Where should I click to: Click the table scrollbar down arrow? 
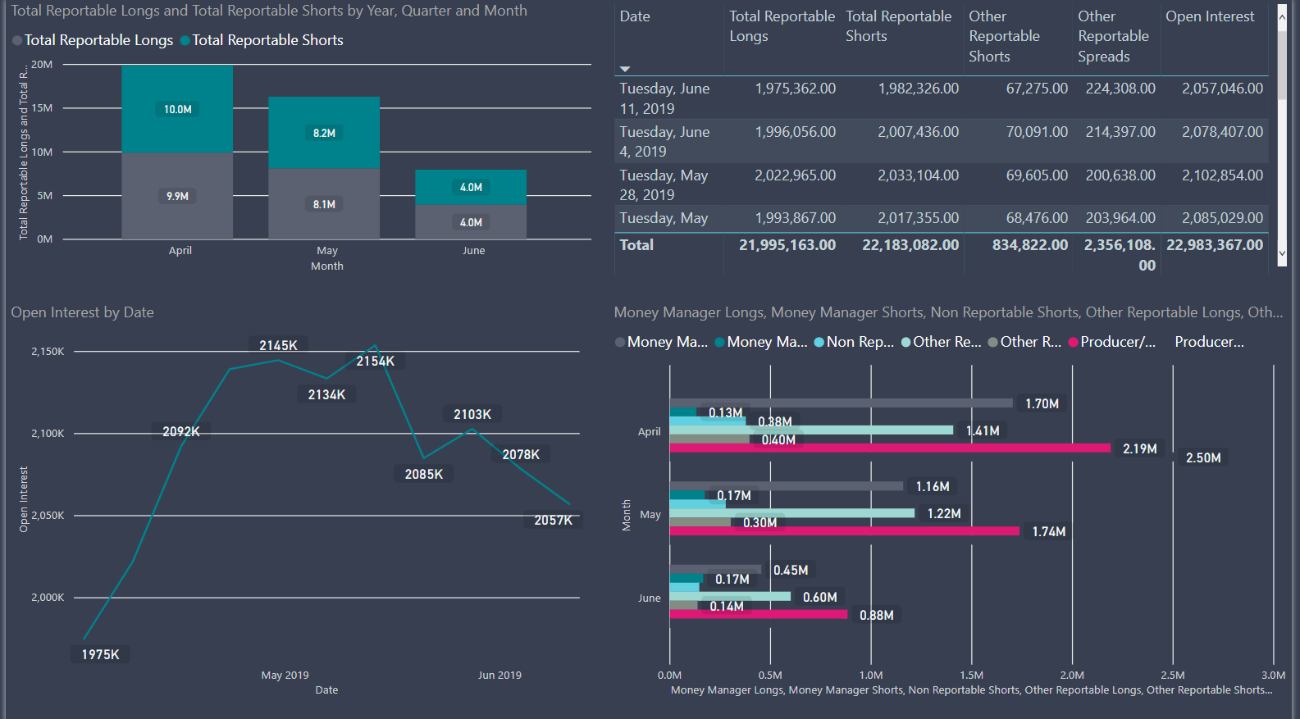pyautogui.click(x=1283, y=254)
